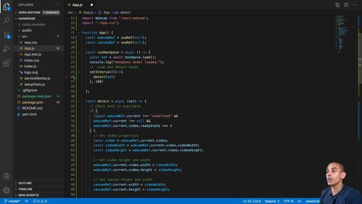The height and width of the screenshot is (204, 362).
Task: Open the Search view icon
Action: (6, 20)
